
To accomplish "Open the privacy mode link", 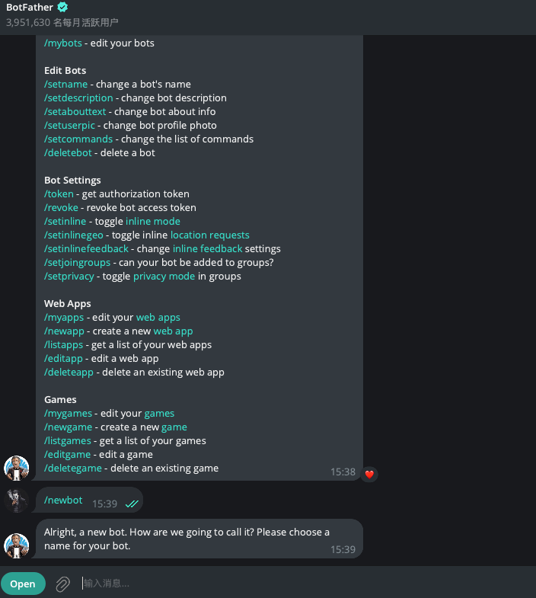I will pos(164,277).
